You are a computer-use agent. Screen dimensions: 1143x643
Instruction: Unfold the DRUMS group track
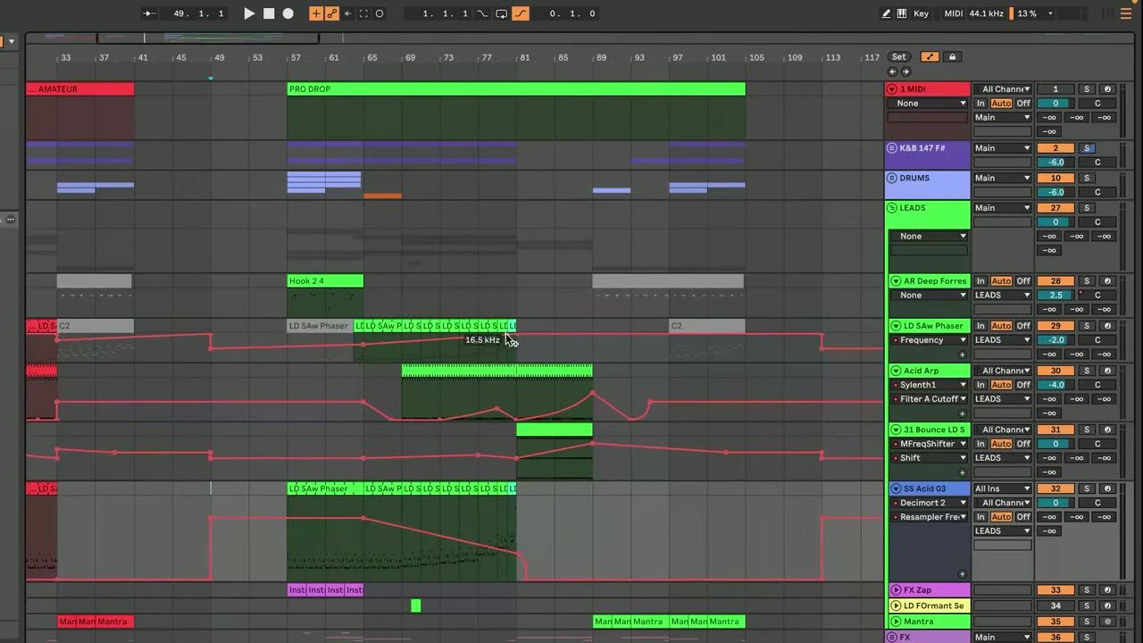click(x=892, y=178)
